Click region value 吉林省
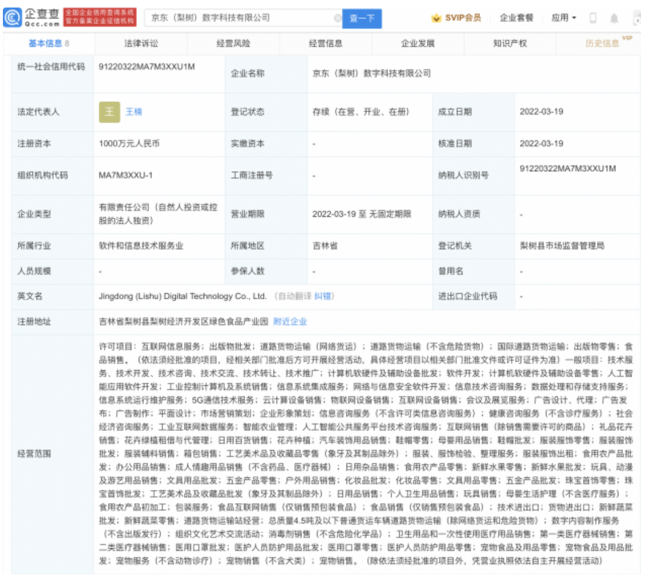Viewport: 649px width, 583px height. 325,246
